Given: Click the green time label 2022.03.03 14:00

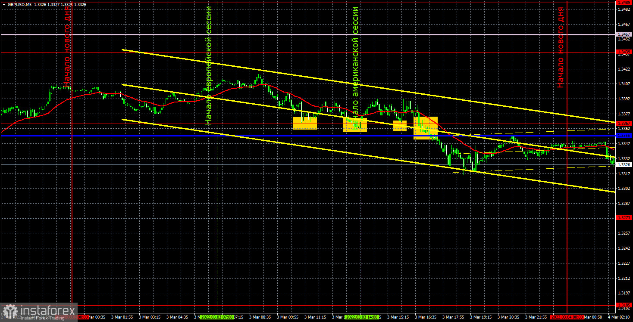Looking at the screenshot, I should coord(362,317).
